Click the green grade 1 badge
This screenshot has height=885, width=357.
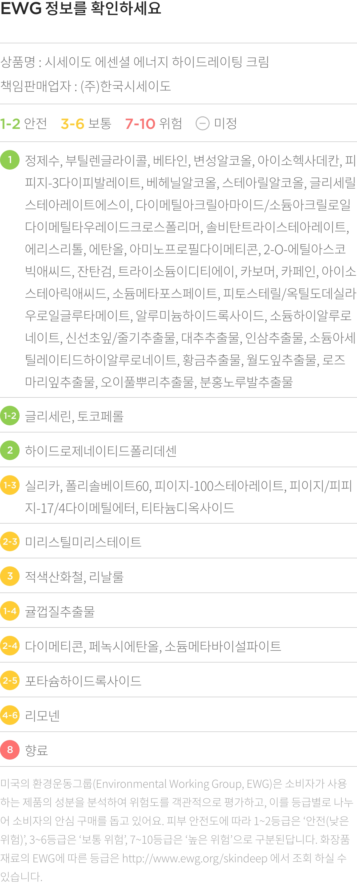(10, 160)
